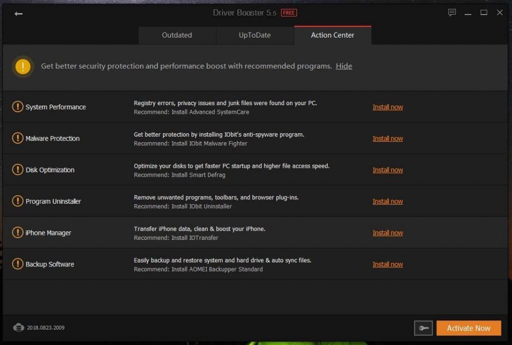
Task: Click 'Recommend: Install IOTransfer' text
Action: (x=176, y=238)
